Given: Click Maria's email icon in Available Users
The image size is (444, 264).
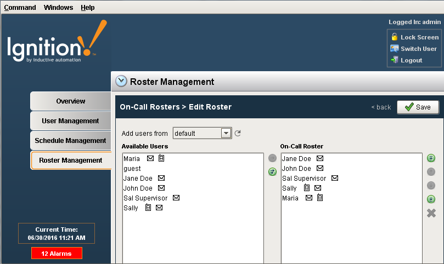Looking at the screenshot, I should pos(150,158).
